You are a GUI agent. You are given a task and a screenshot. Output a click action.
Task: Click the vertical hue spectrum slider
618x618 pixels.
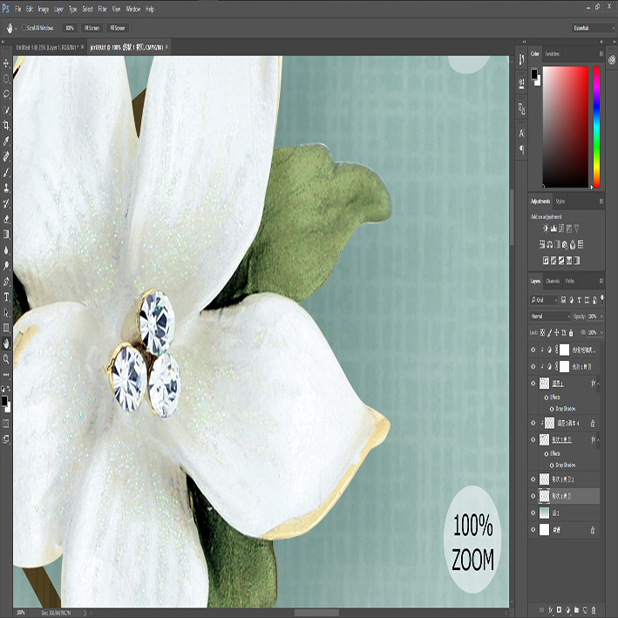click(x=596, y=127)
